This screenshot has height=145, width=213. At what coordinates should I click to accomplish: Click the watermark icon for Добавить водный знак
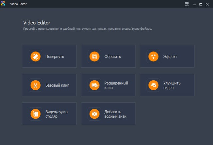point(95,114)
